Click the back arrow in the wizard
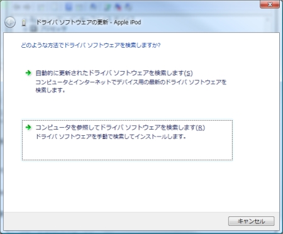The height and width of the screenshot is (234, 283). tap(10, 22)
